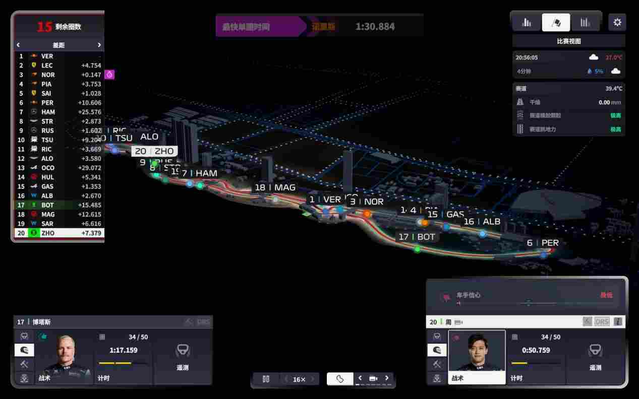Image resolution: width=639 pixels, height=399 pixels.
Task: Click the crossed wrenches icon in Bottas panel
Action: (24, 364)
